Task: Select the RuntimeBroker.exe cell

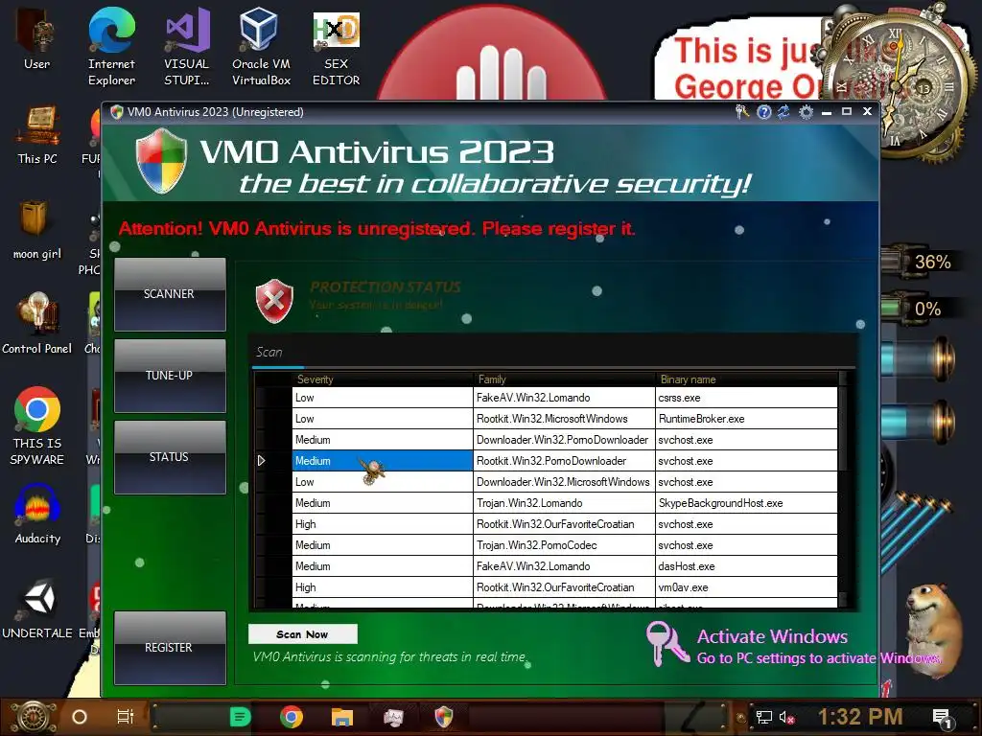Action: point(746,419)
